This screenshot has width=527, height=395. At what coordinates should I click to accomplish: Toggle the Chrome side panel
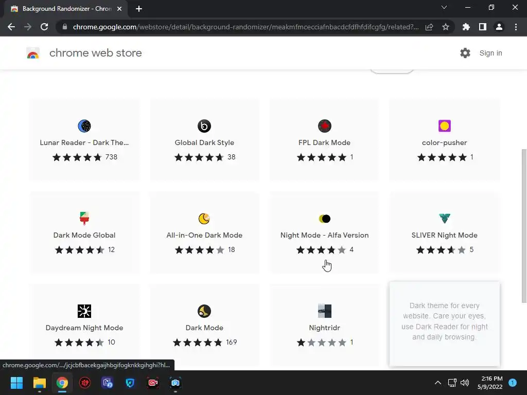483,27
